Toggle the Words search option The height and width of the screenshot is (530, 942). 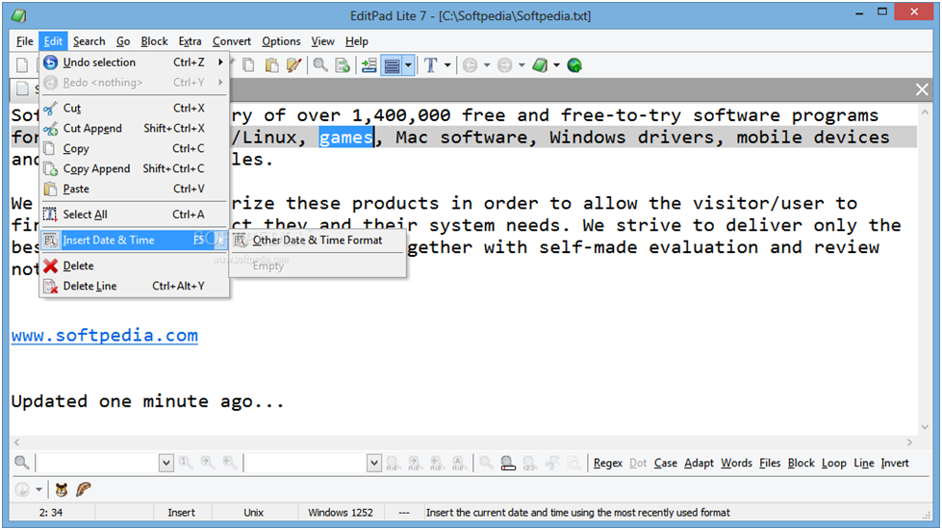pos(736,463)
